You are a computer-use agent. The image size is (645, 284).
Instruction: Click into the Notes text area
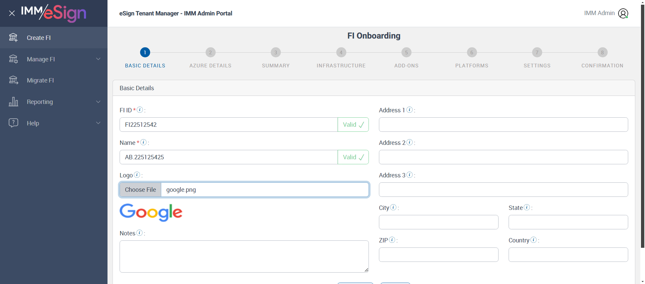pyautogui.click(x=244, y=256)
